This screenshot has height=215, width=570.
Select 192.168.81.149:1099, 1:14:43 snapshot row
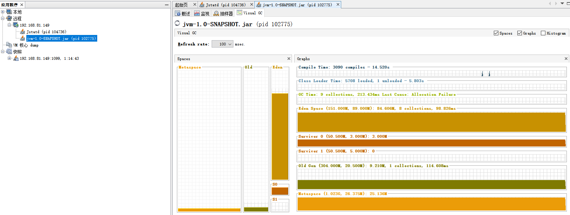point(49,58)
